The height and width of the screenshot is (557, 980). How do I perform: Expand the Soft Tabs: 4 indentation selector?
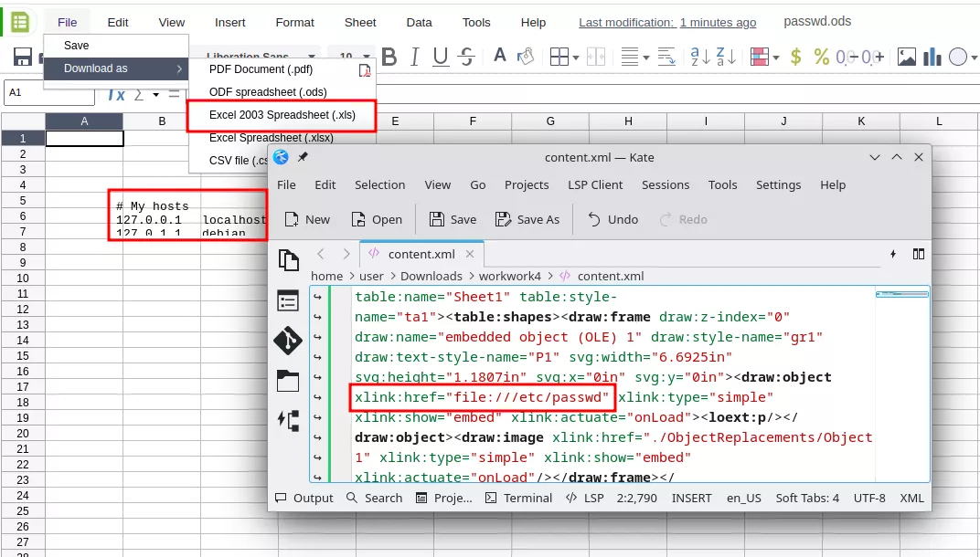(x=807, y=498)
